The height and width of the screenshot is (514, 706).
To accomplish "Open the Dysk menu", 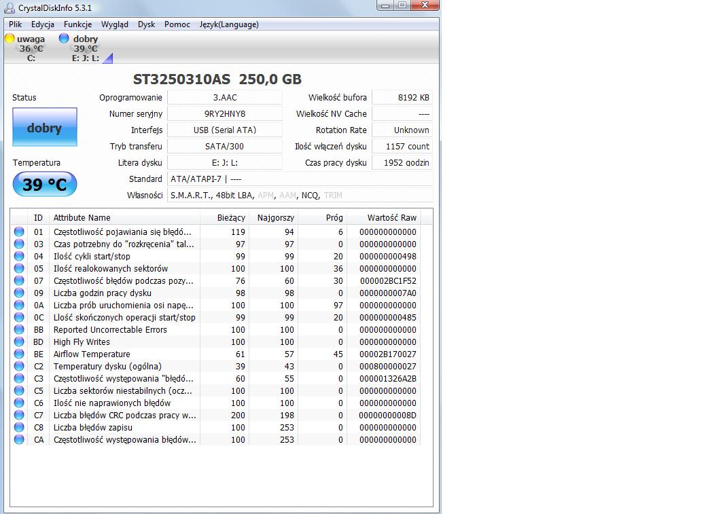I will (x=146, y=24).
